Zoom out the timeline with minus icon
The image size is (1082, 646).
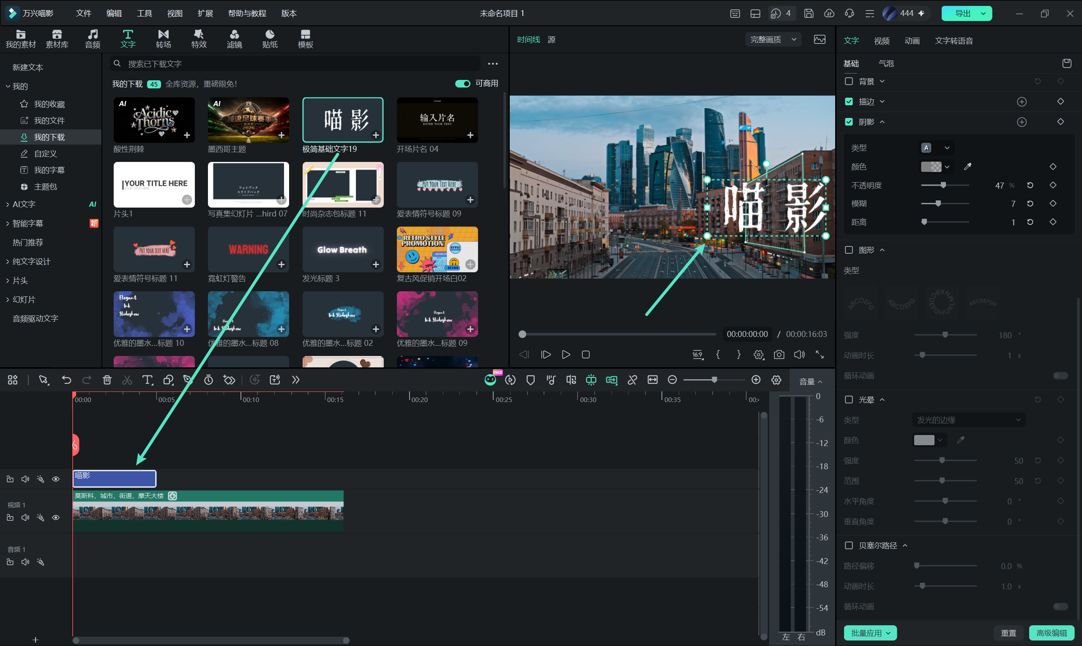pyautogui.click(x=672, y=380)
